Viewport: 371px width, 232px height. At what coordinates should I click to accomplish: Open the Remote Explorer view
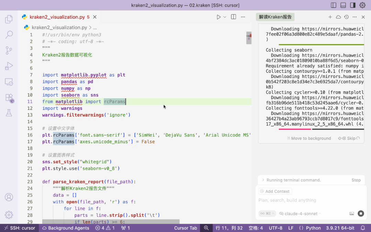point(9,82)
